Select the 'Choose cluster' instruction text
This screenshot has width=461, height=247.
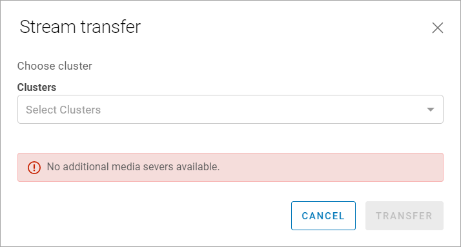(55, 66)
